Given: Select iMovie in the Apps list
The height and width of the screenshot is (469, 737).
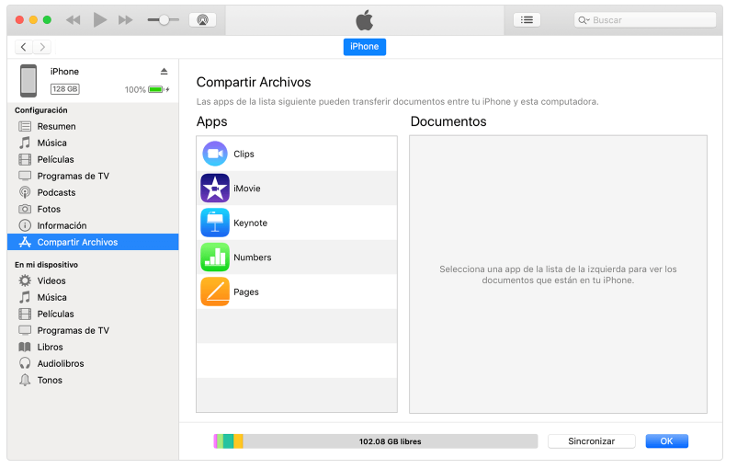Looking at the screenshot, I should 246,189.
